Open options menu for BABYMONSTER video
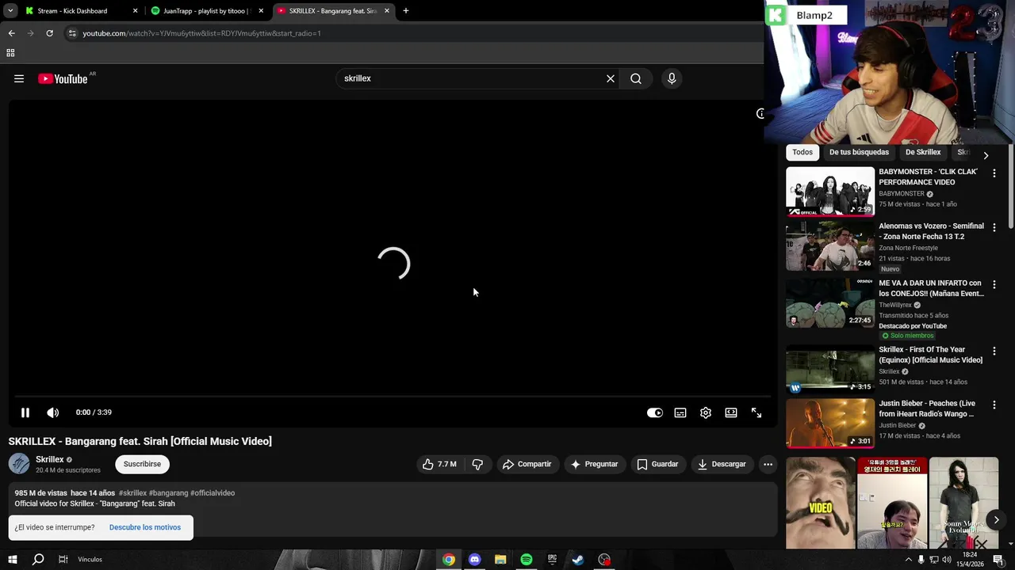Image resolution: width=1015 pixels, height=570 pixels. coord(994,173)
